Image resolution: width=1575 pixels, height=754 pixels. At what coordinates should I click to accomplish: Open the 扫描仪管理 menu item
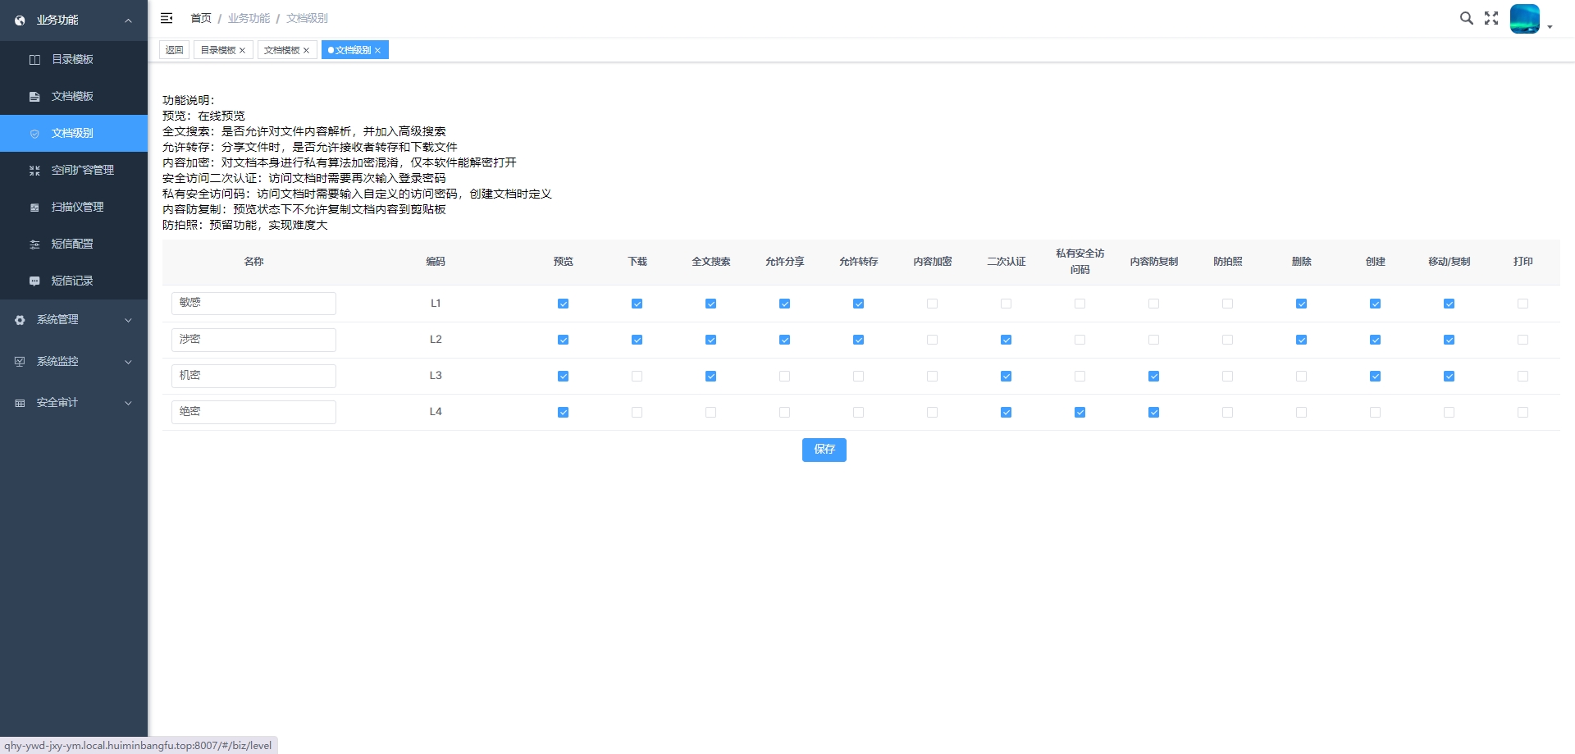point(74,208)
